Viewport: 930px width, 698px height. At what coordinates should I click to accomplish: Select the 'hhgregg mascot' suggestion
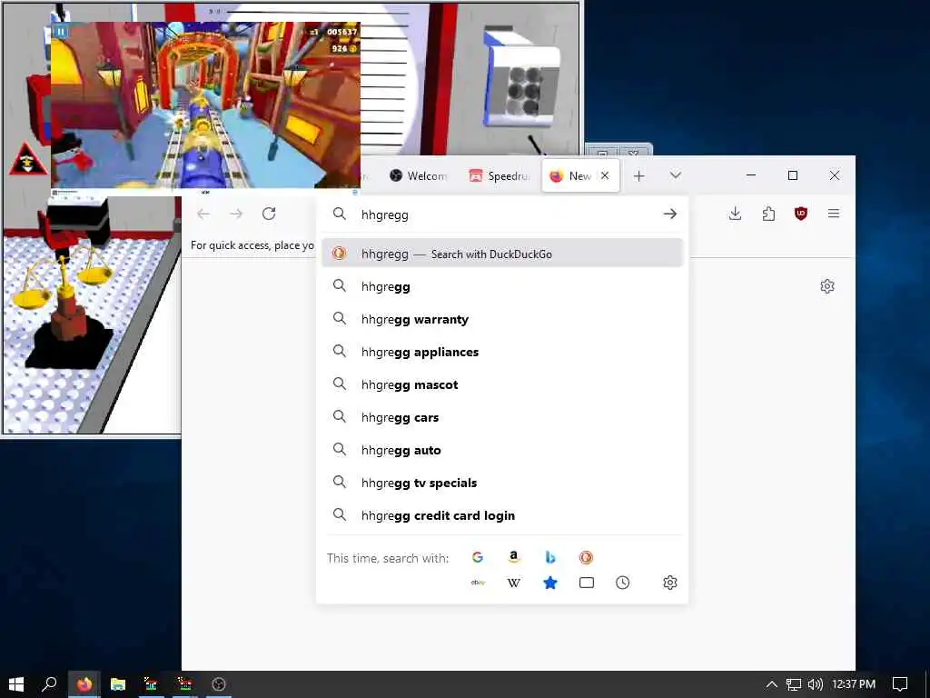point(502,384)
